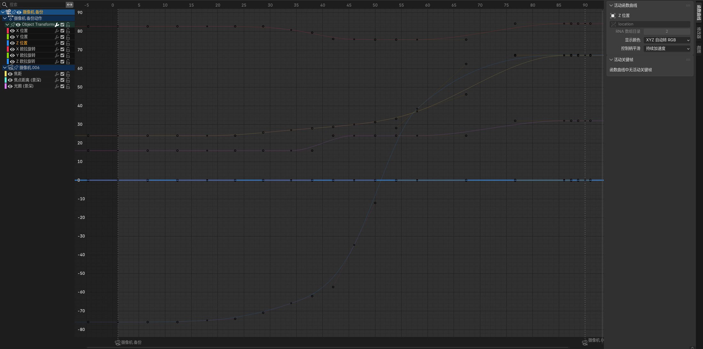This screenshot has width=703, height=349.
Task: Click the lock icon on X 欧拉旋转 row
Action: click(68, 49)
